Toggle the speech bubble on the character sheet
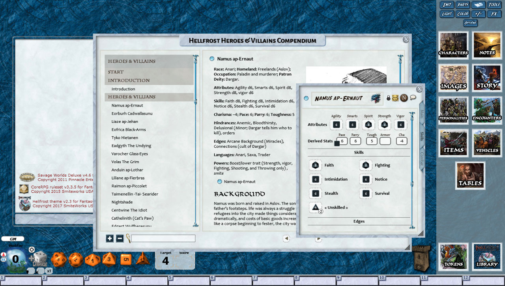 click(413, 97)
